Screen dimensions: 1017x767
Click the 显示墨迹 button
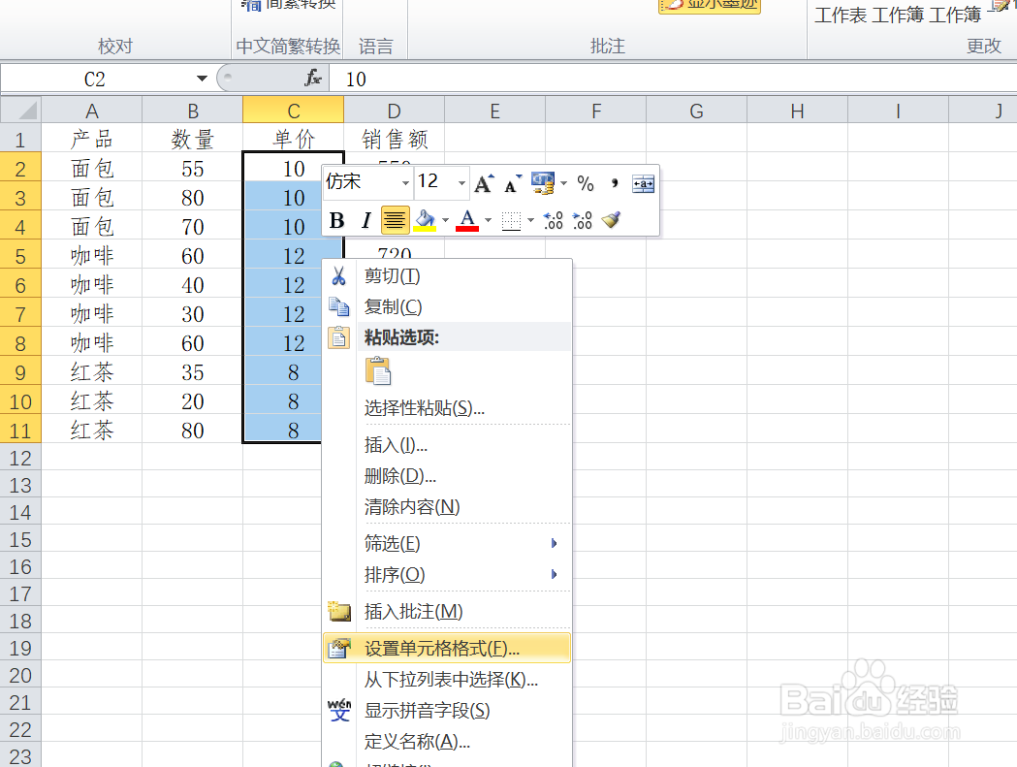pyautogui.click(x=709, y=7)
